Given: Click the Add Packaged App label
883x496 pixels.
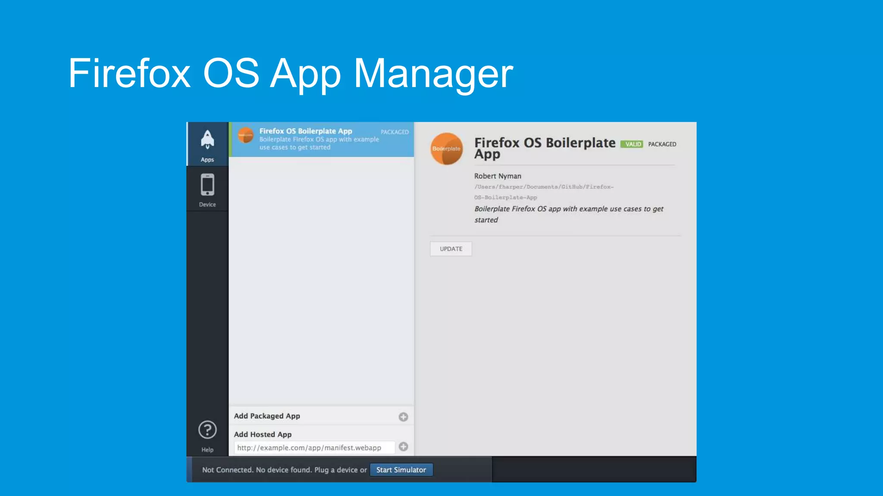Looking at the screenshot, I should (267, 416).
